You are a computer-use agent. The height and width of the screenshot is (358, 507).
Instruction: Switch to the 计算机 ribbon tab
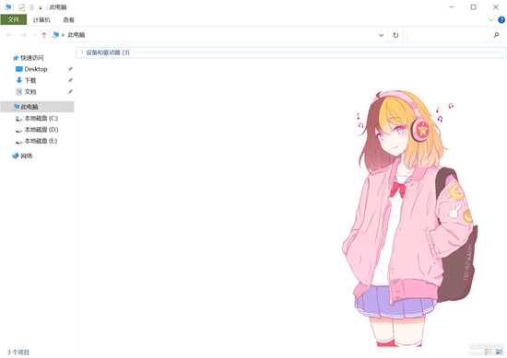pos(41,19)
